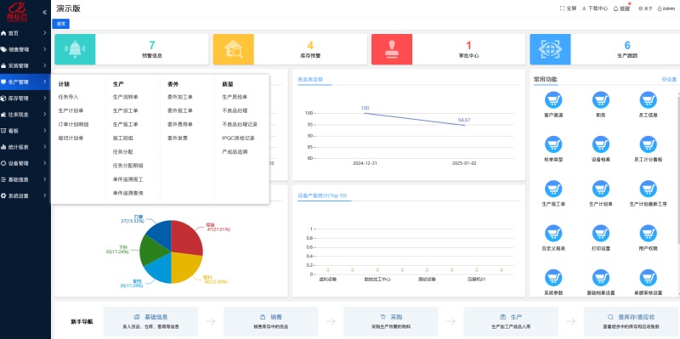
Task: Select 生产流转单 in the 生产 submenu
Action: click(125, 97)
